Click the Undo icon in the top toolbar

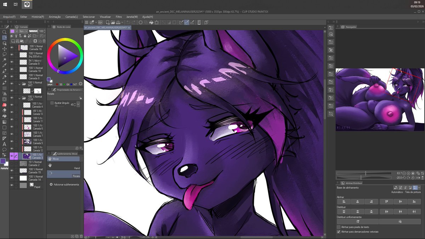click(128, 22)
